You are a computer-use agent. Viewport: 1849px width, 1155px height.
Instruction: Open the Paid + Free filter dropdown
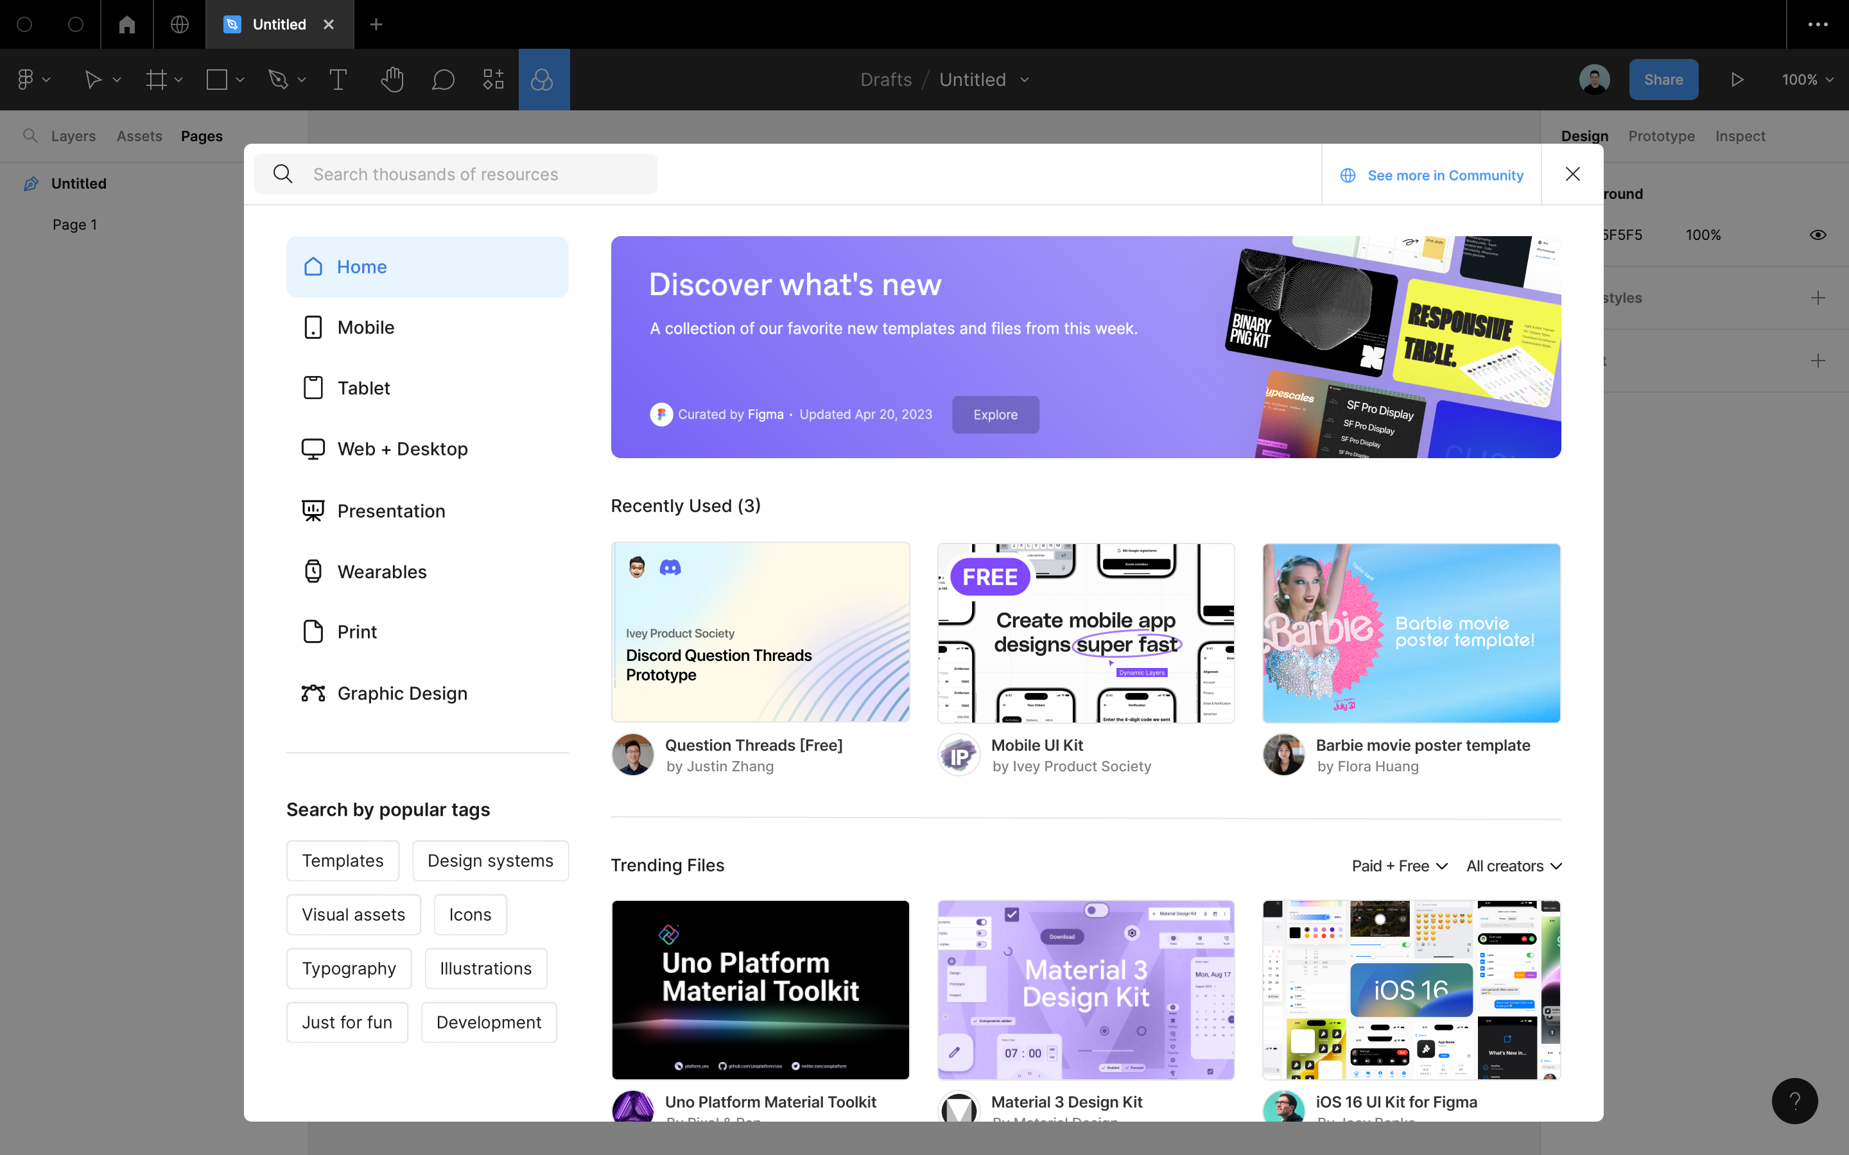point(1400,866)
